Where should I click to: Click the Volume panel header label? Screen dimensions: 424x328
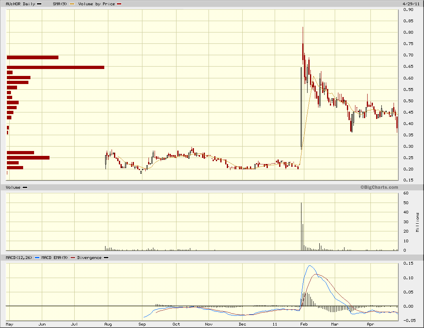[x=13, y=187]
